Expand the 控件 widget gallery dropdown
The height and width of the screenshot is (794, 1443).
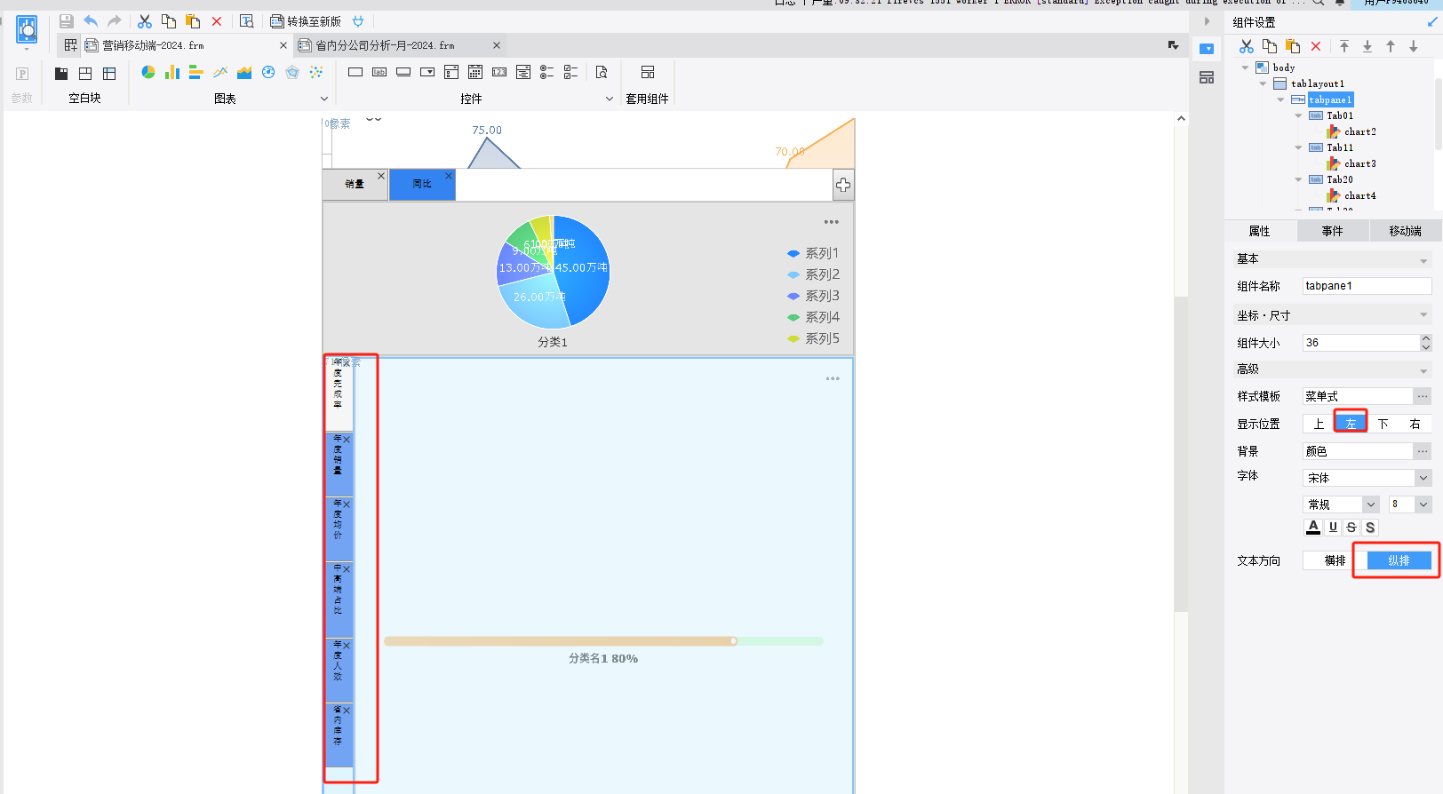610,99
